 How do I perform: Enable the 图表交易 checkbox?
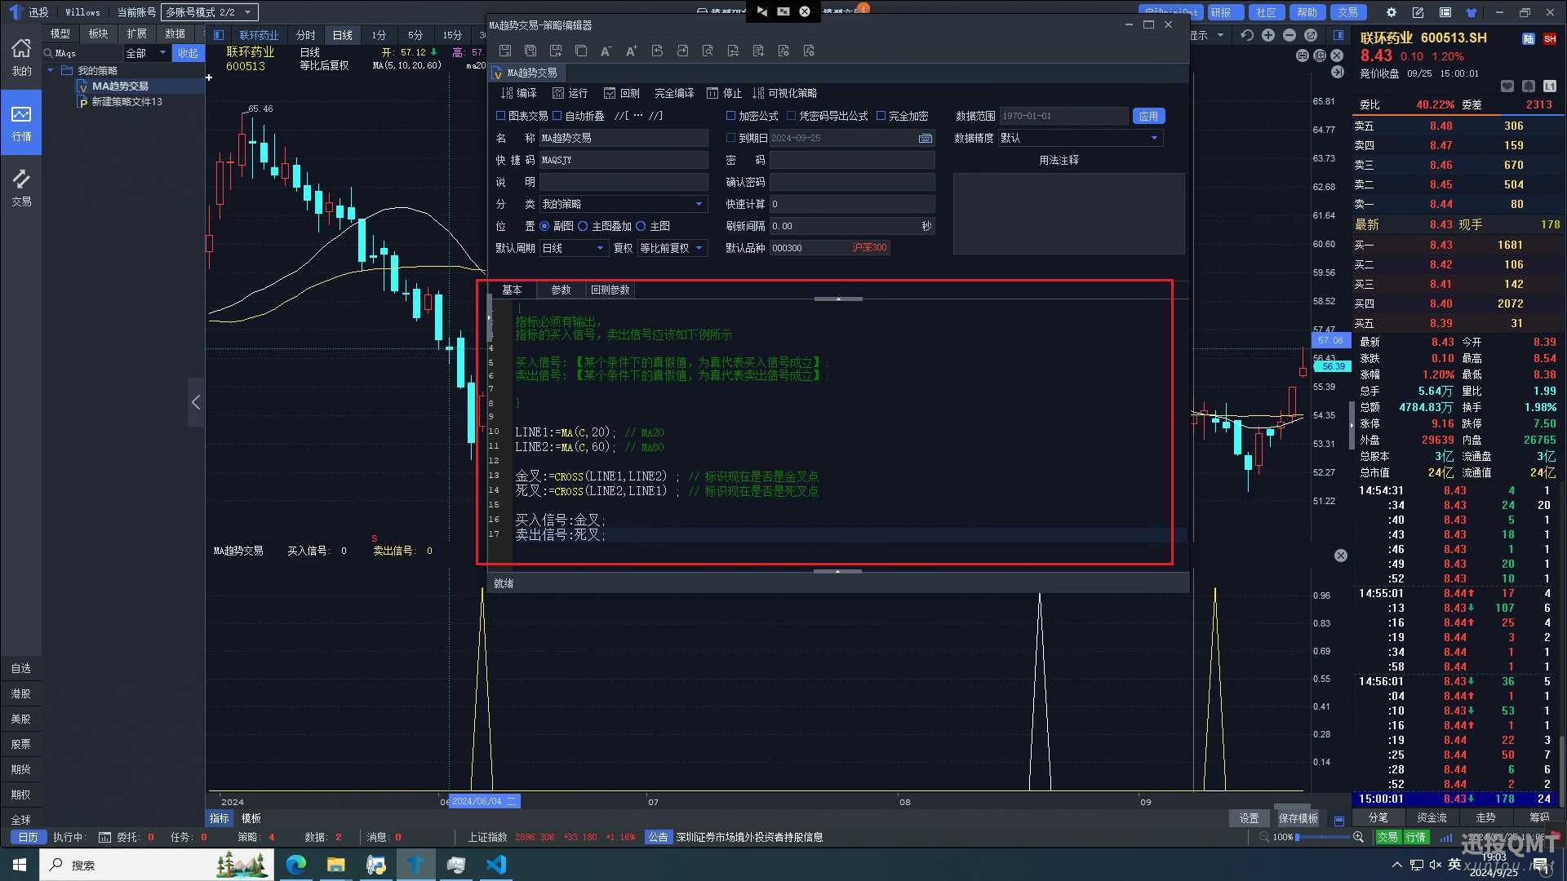[501, 116]
